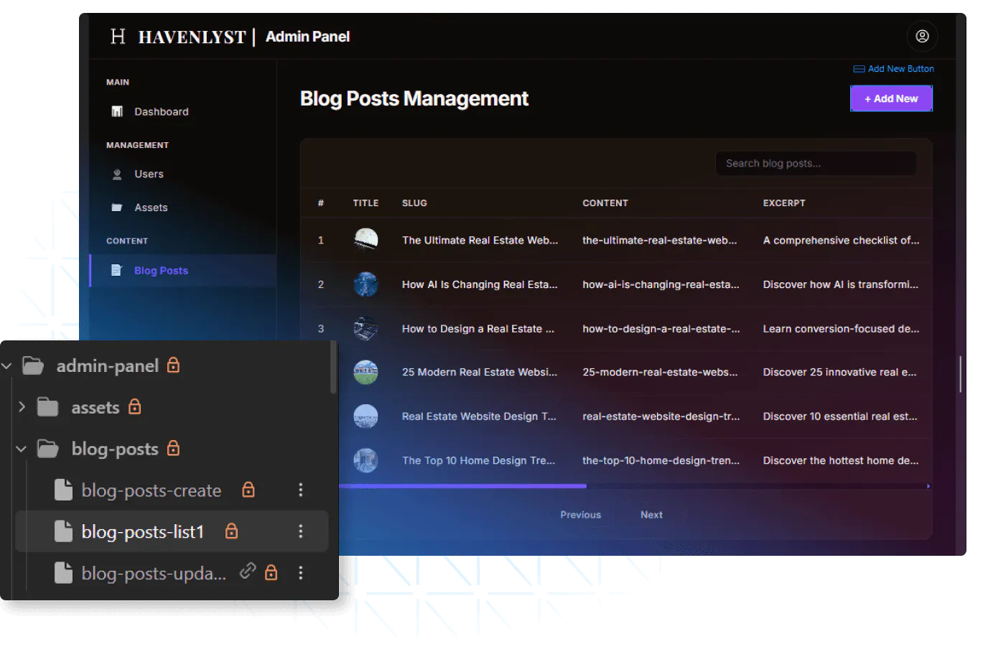Viewport: 988px width, 652px height.
Task: Open Assets in the sidebar menu
Action: click(151, 208)
